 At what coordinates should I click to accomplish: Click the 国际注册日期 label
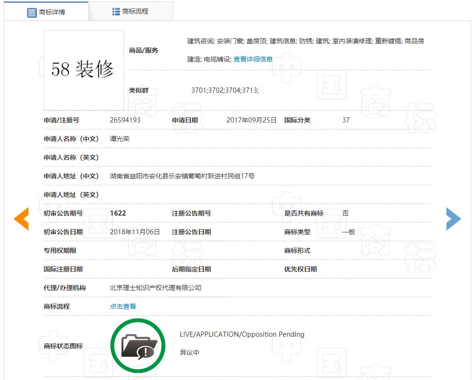click(63, 269)
